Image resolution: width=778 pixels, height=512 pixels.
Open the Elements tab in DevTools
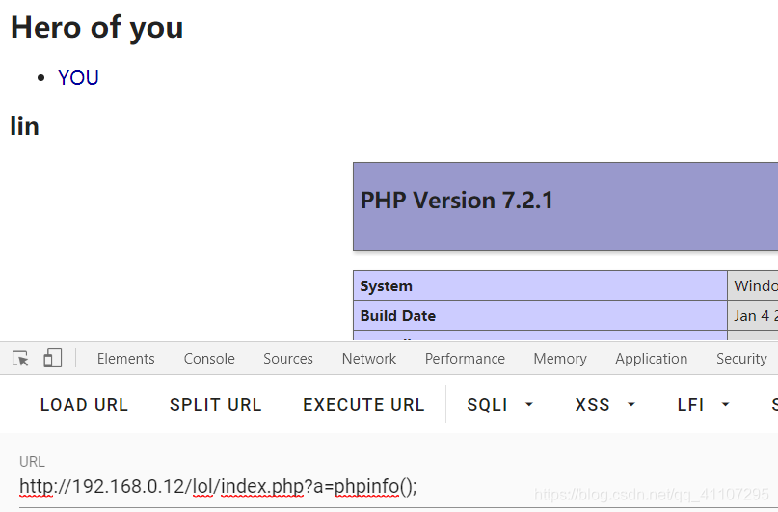(125, 358)
